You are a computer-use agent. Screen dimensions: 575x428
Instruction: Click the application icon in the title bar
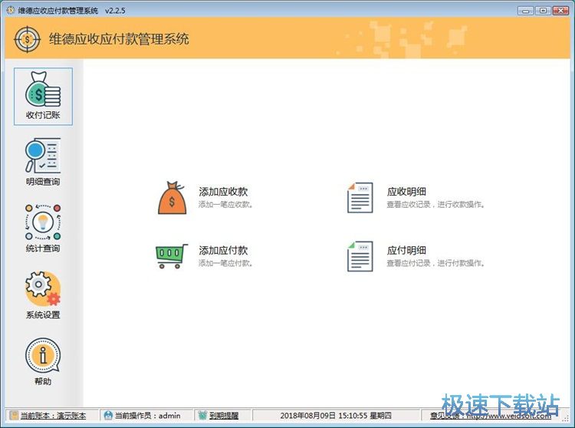tap(10, 10)
